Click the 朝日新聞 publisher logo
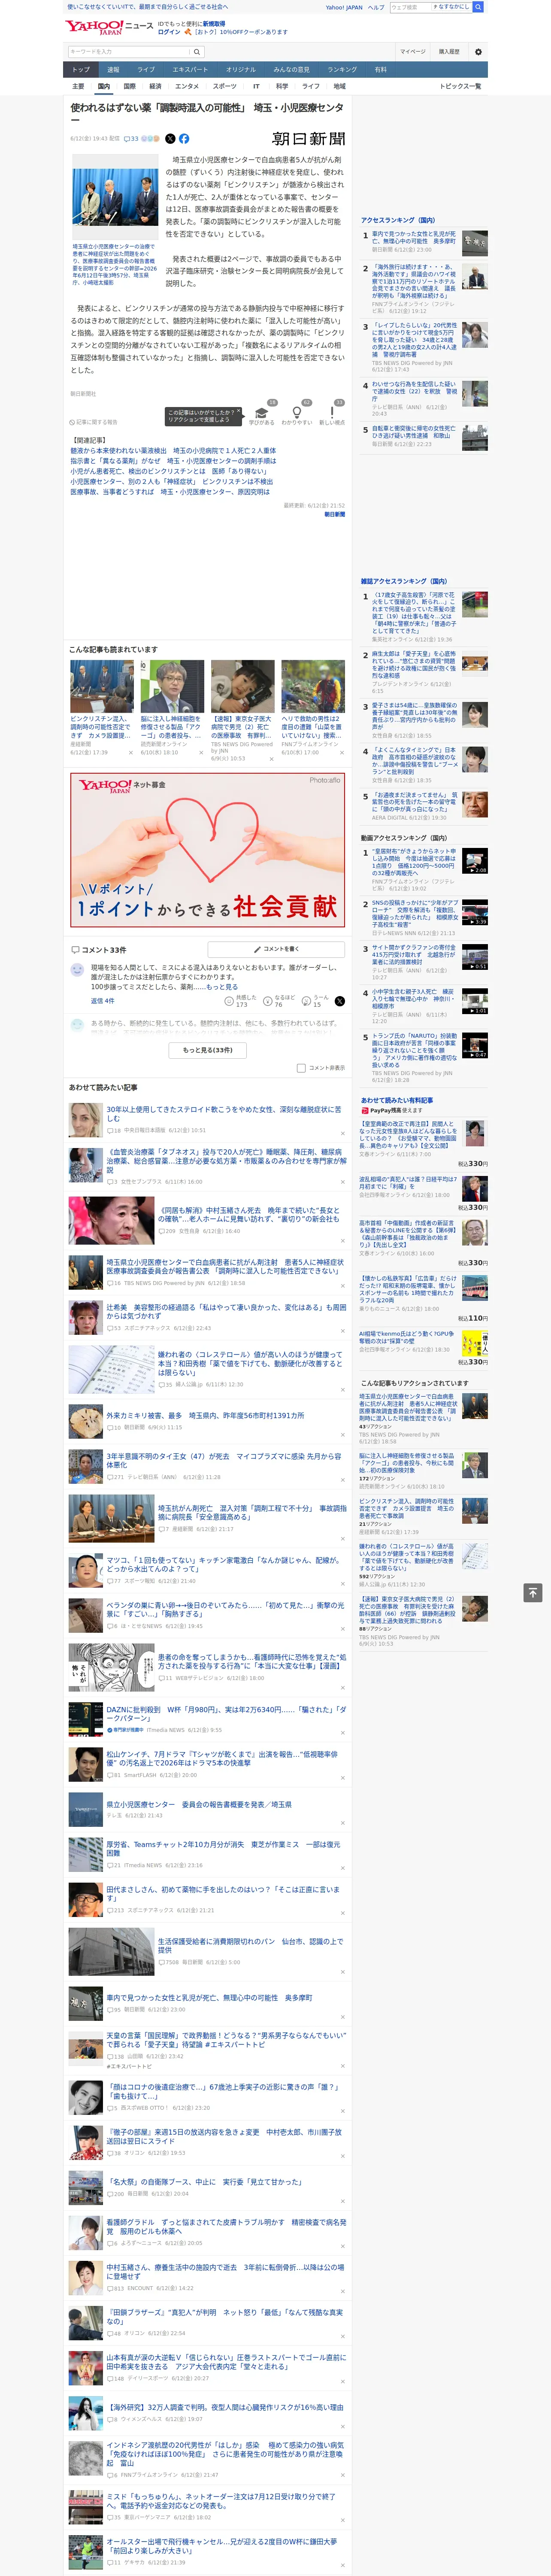Screen dimensions: 551x2576 pos(309,139)
